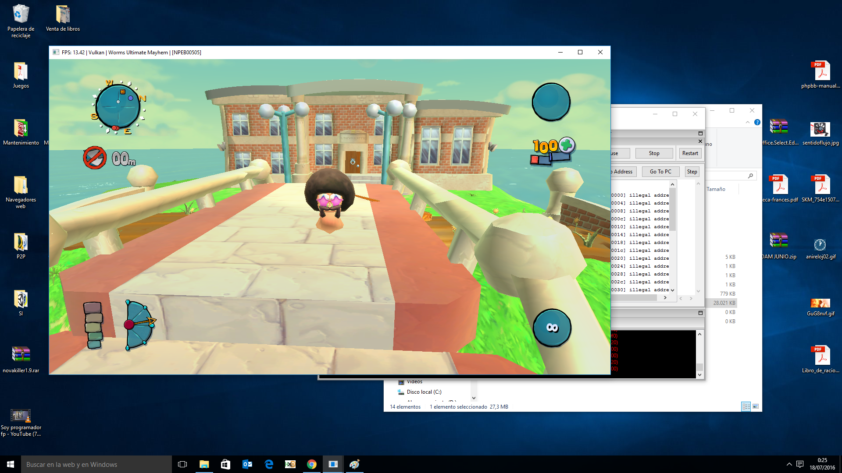The image size is (842, 473).
Task: Switch Explorer to details view
Action: coord(746,406)
